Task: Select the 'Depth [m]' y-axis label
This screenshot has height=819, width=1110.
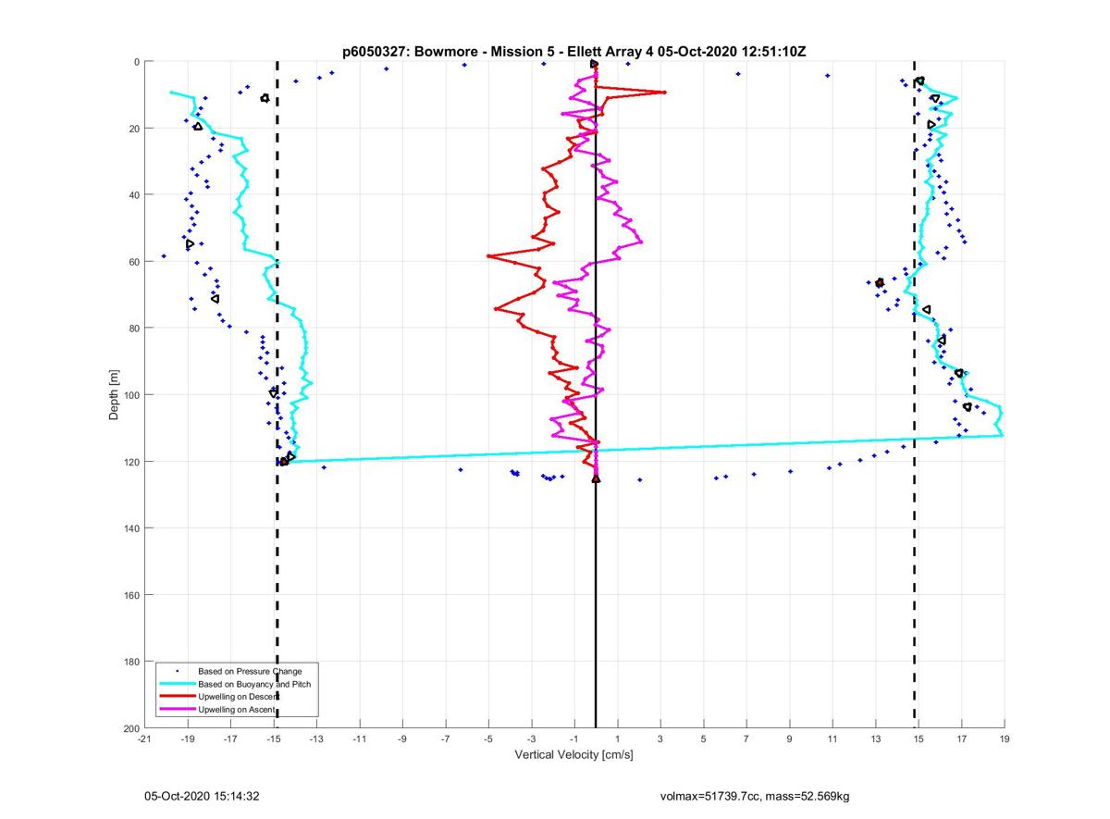Action: [x=115, y=395]
